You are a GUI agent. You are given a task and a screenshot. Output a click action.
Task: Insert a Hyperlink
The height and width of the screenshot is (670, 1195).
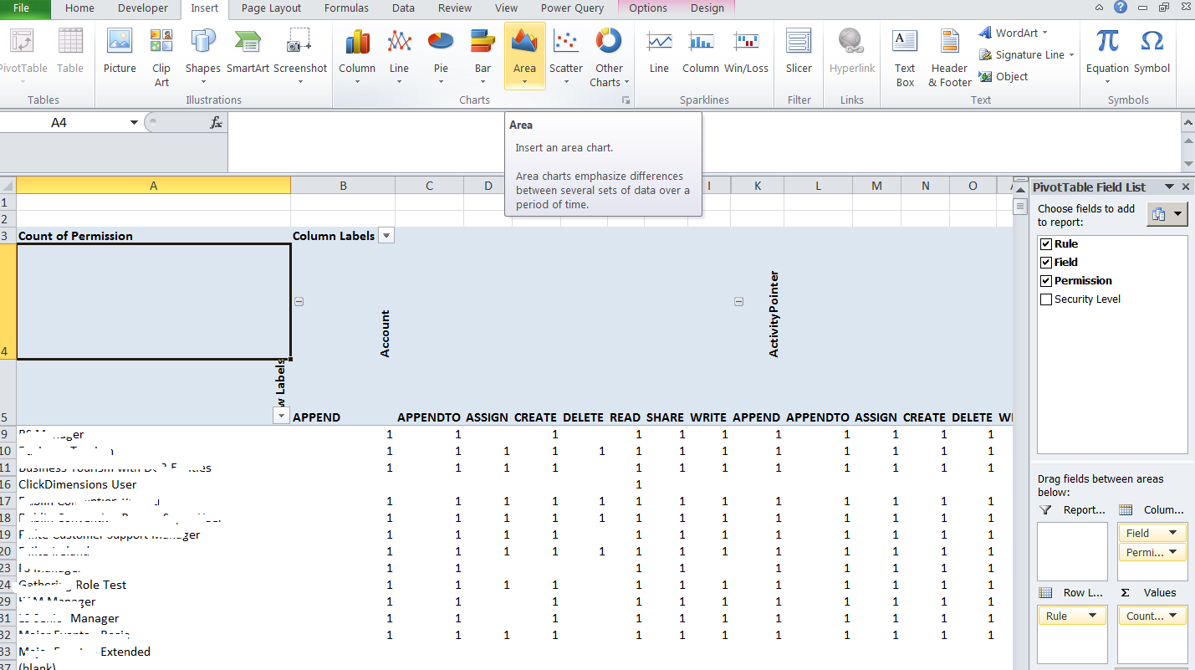pos(851,50)
